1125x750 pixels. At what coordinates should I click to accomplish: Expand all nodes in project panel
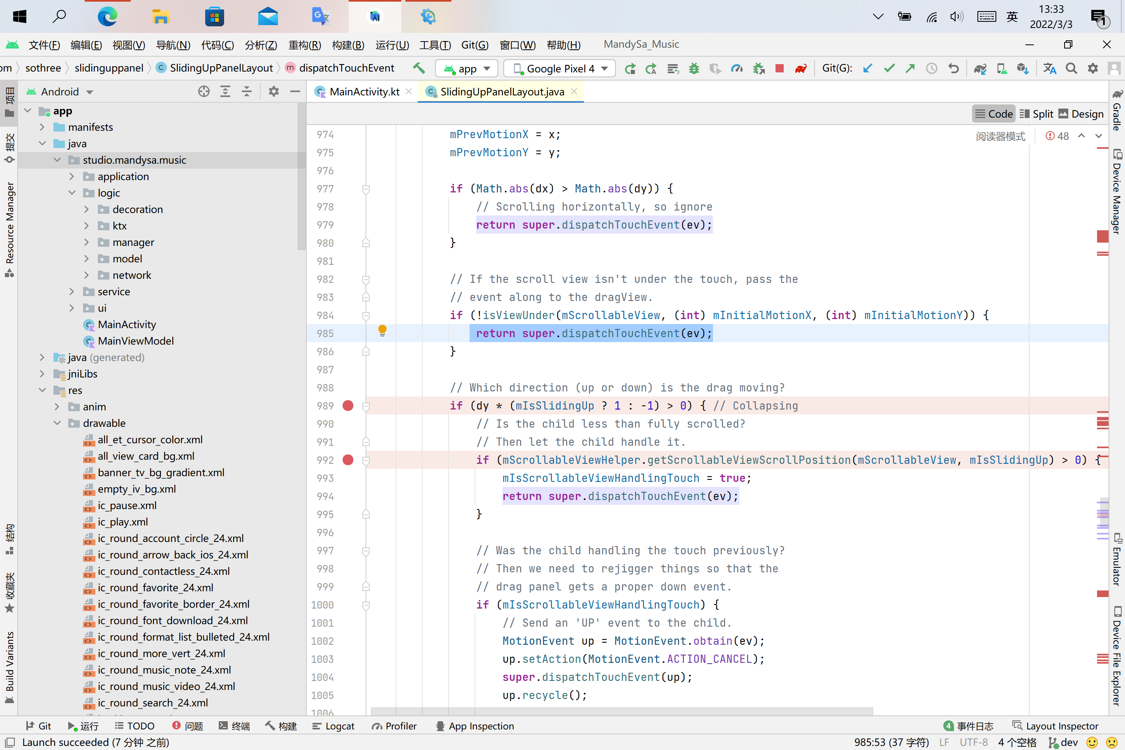tap(225, 91)
